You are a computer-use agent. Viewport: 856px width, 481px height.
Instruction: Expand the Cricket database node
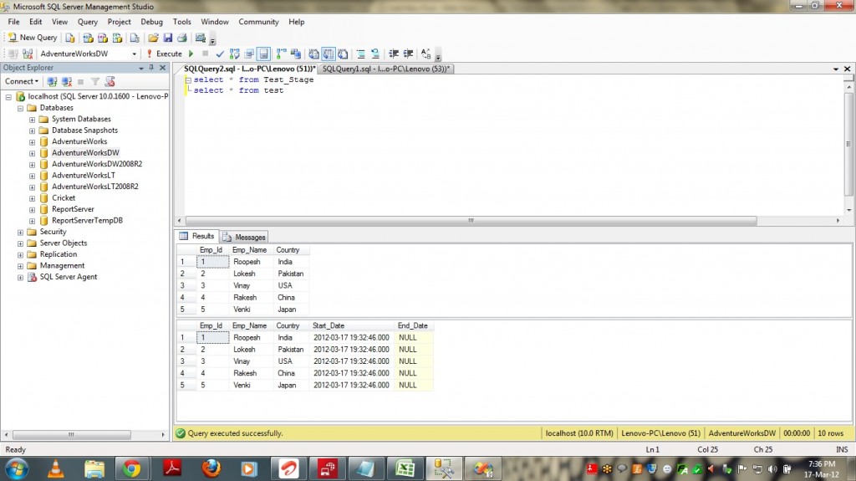33,198
